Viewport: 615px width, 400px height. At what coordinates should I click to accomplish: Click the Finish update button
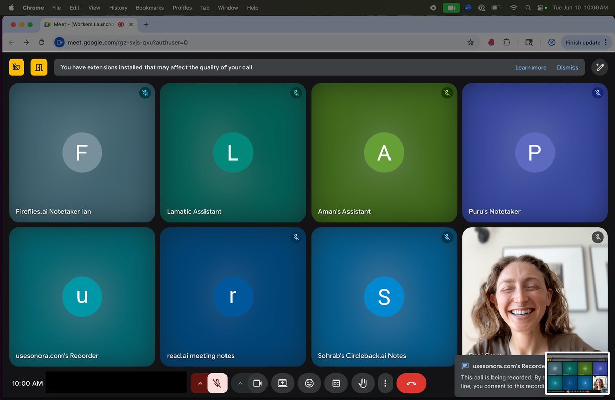point(583,43)
